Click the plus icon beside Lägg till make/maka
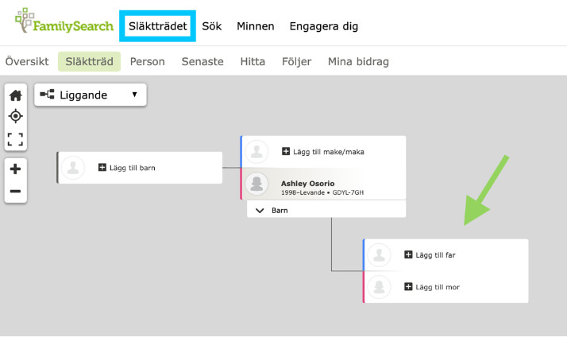 (x=286, y=151)
